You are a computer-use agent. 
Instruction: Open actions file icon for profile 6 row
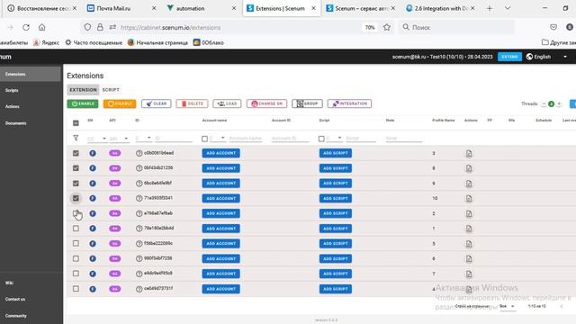coord(469,259)
